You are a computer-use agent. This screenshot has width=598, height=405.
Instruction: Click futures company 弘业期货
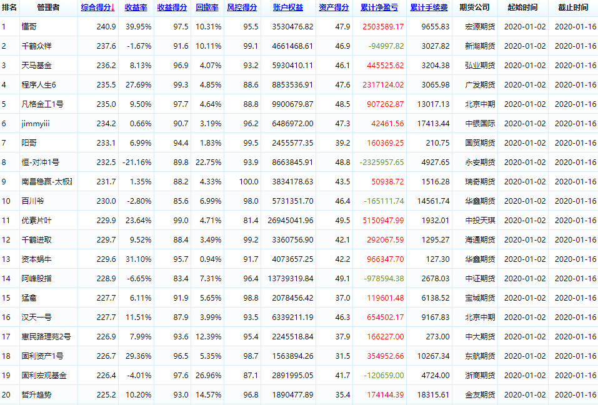coord(480,66)
